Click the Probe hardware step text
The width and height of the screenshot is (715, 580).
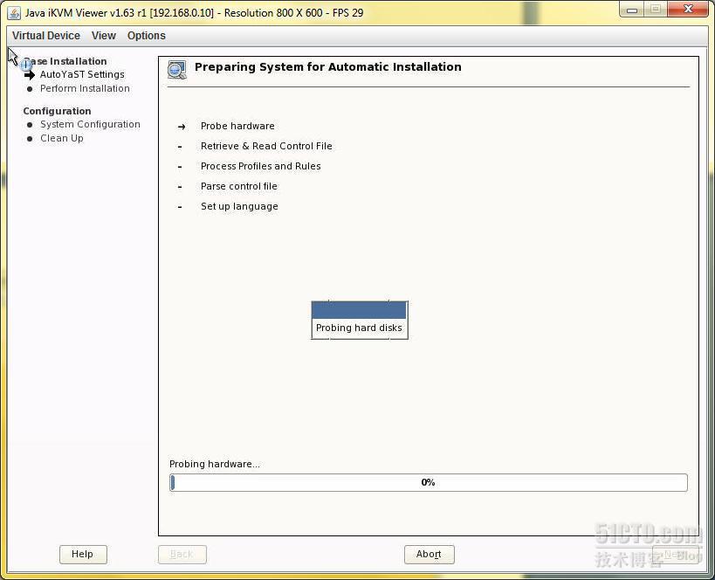[x=237, y=126]
